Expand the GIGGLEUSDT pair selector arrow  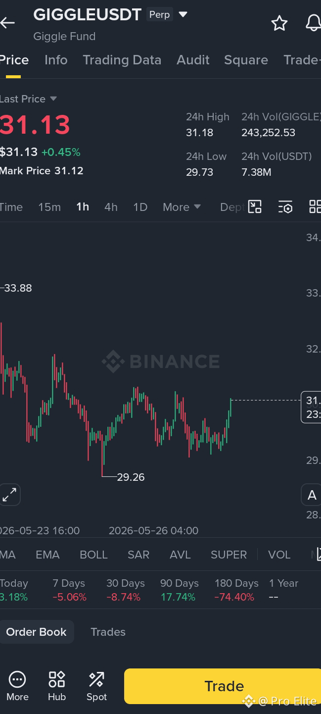click(183, 14)
